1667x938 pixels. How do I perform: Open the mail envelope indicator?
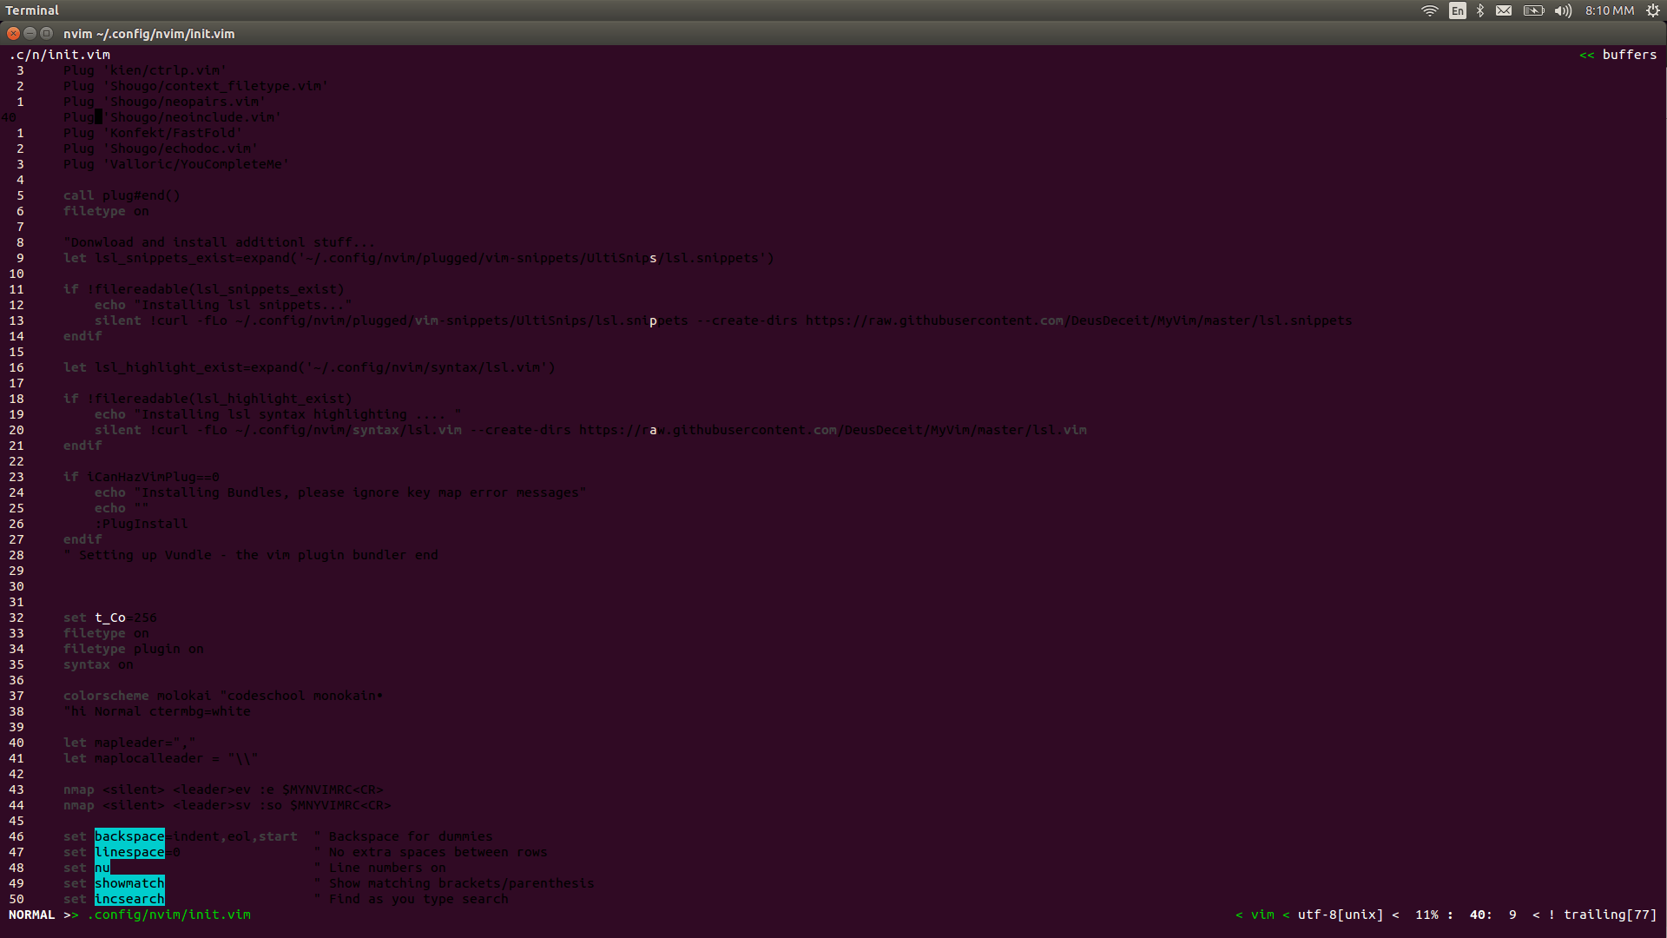(x=1504, y=10)
